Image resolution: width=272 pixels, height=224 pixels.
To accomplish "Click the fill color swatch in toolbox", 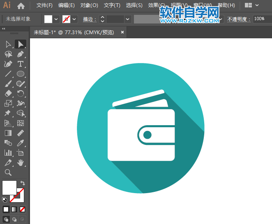I will tap(9, 188).
